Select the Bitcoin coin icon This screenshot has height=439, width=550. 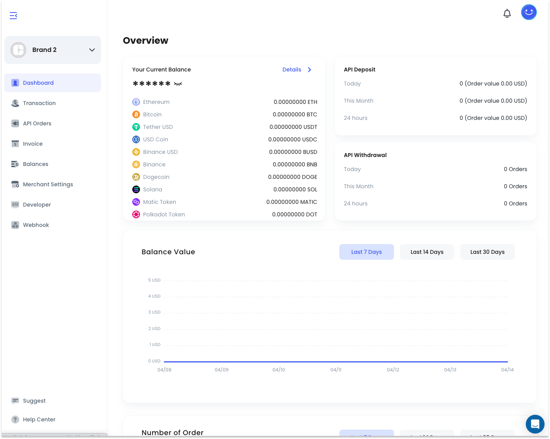pos(136,114)
